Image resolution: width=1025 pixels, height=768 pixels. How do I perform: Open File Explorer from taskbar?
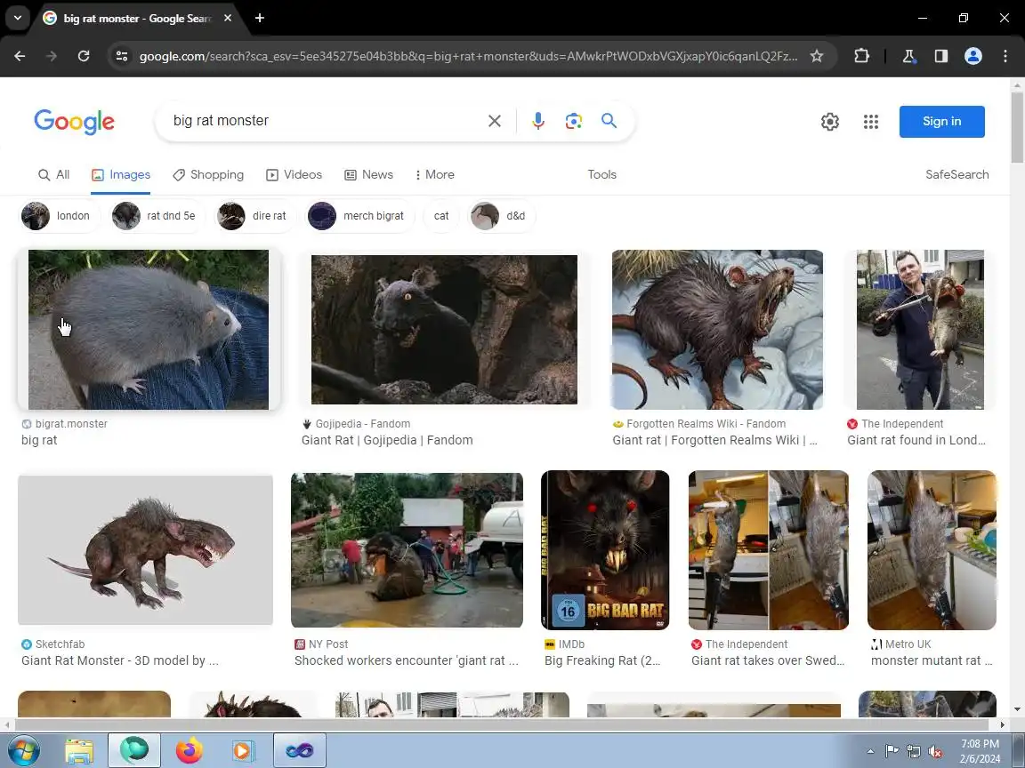79,750
